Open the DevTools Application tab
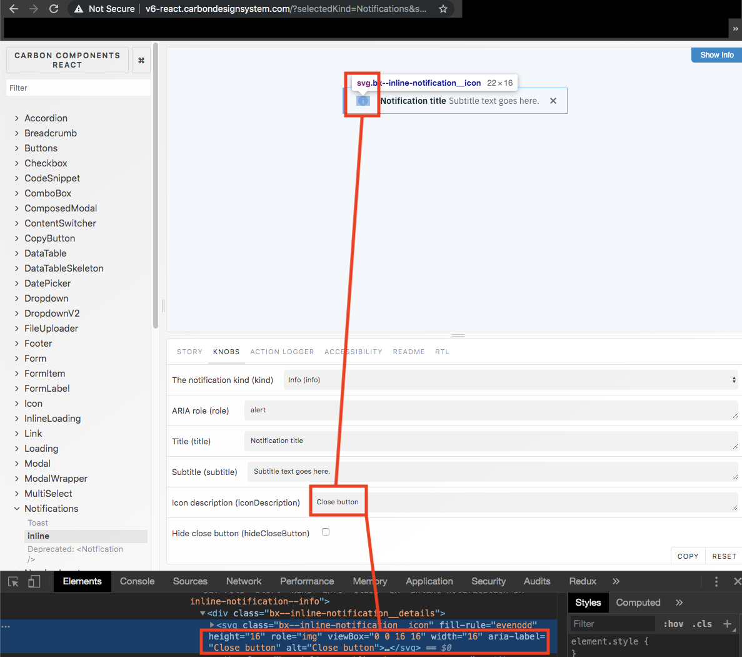Image resolution: width=742 pixels, height=657 pixels. (x=429, y=581)
